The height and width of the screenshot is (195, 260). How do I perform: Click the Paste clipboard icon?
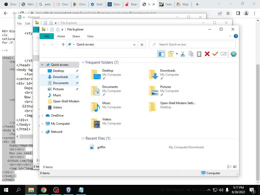pyautogui.click(x=199, y=54)
